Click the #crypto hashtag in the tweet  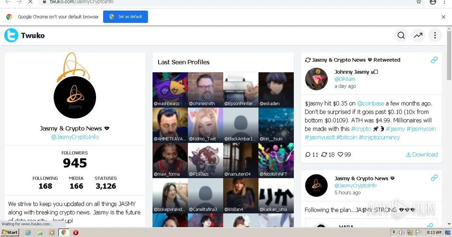tap(360, 128)
